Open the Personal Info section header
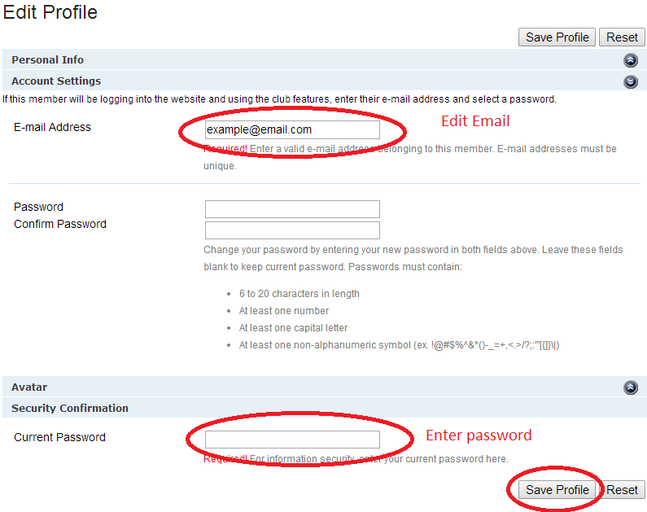647x512 pixels. pyautogui.click(x=48, y=60)
